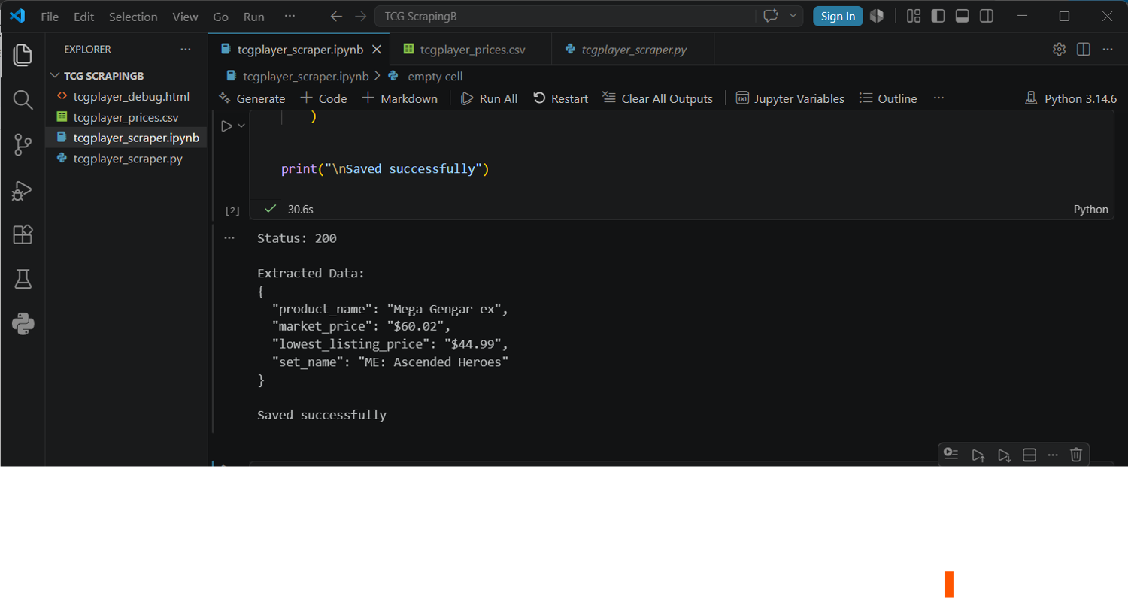Delete the cell with trash icon
This screenshot has height=599, width=1128.
1076,455
